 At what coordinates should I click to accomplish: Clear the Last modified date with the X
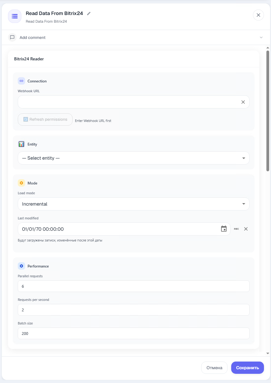click(x=246, y=229)
